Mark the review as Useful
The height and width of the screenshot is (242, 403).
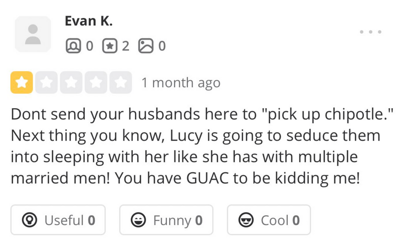(x=58, y=220)
